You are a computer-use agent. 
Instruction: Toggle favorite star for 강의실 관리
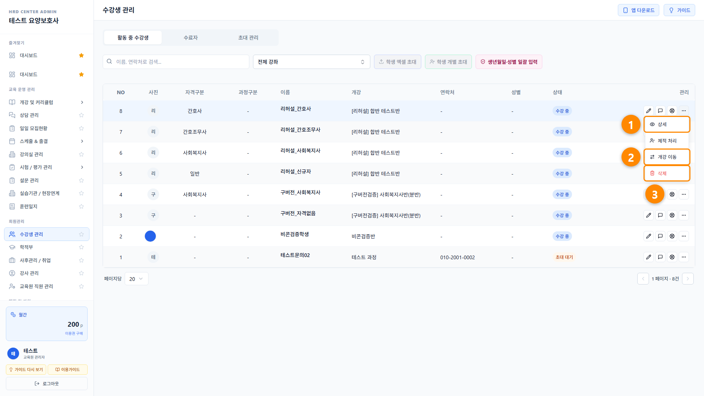click(81, 154)
